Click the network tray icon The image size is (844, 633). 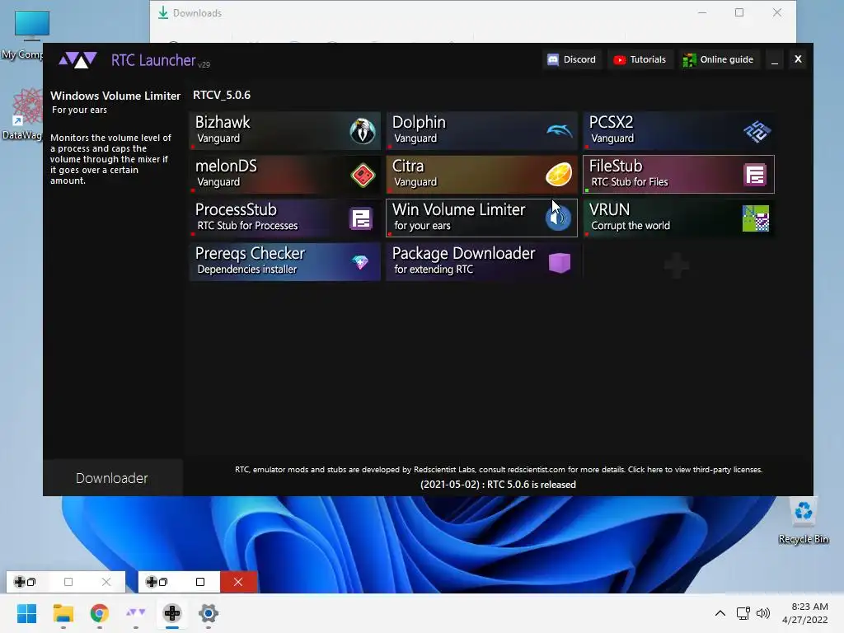[x=743, y=613]
